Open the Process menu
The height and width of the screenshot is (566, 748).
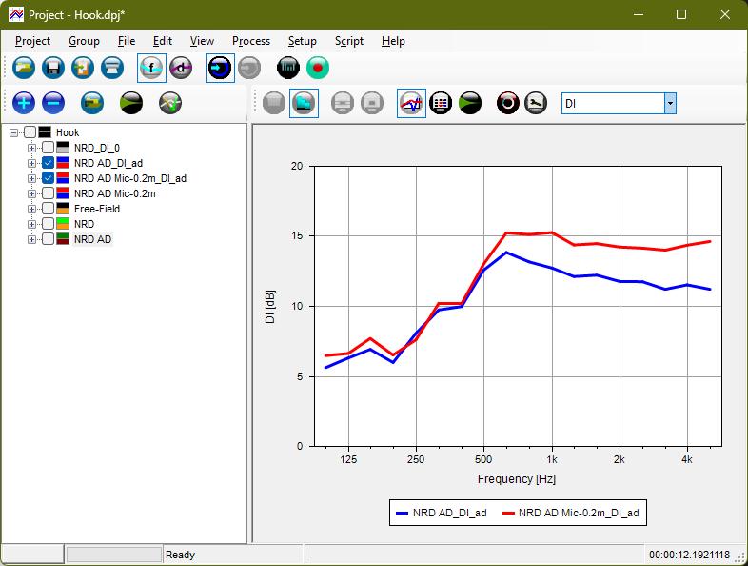(x=251, y=41)
